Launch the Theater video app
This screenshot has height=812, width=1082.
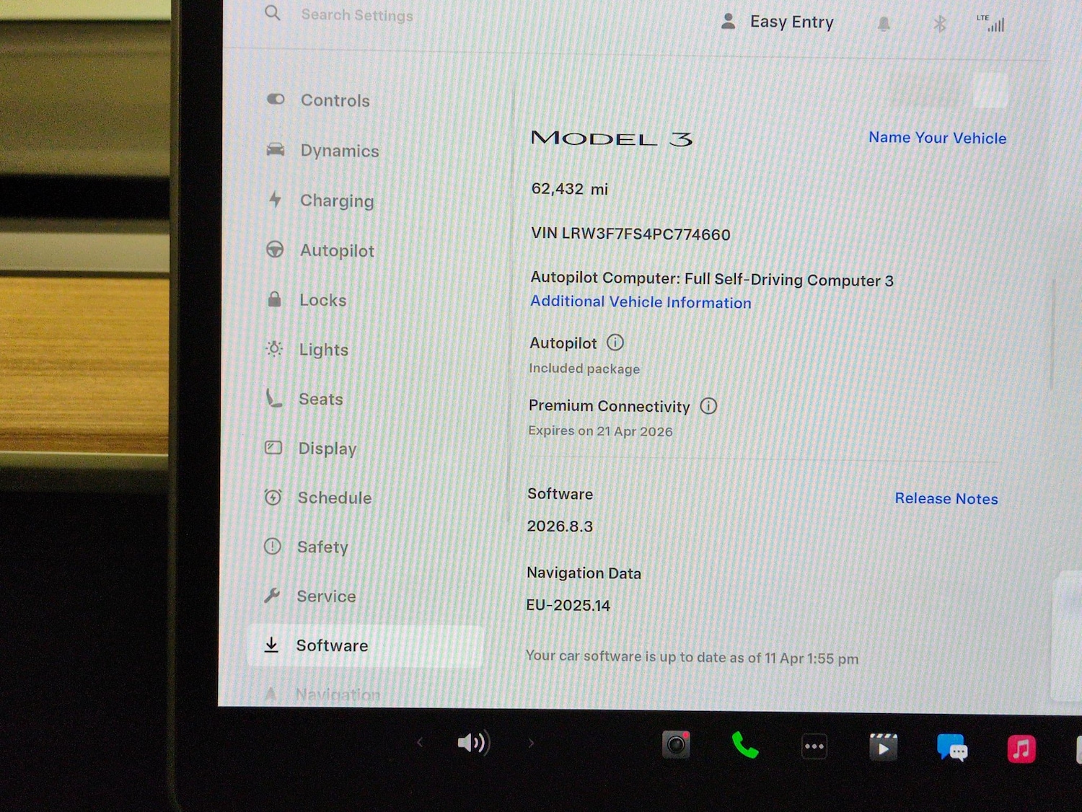click(x=883, y=748)
